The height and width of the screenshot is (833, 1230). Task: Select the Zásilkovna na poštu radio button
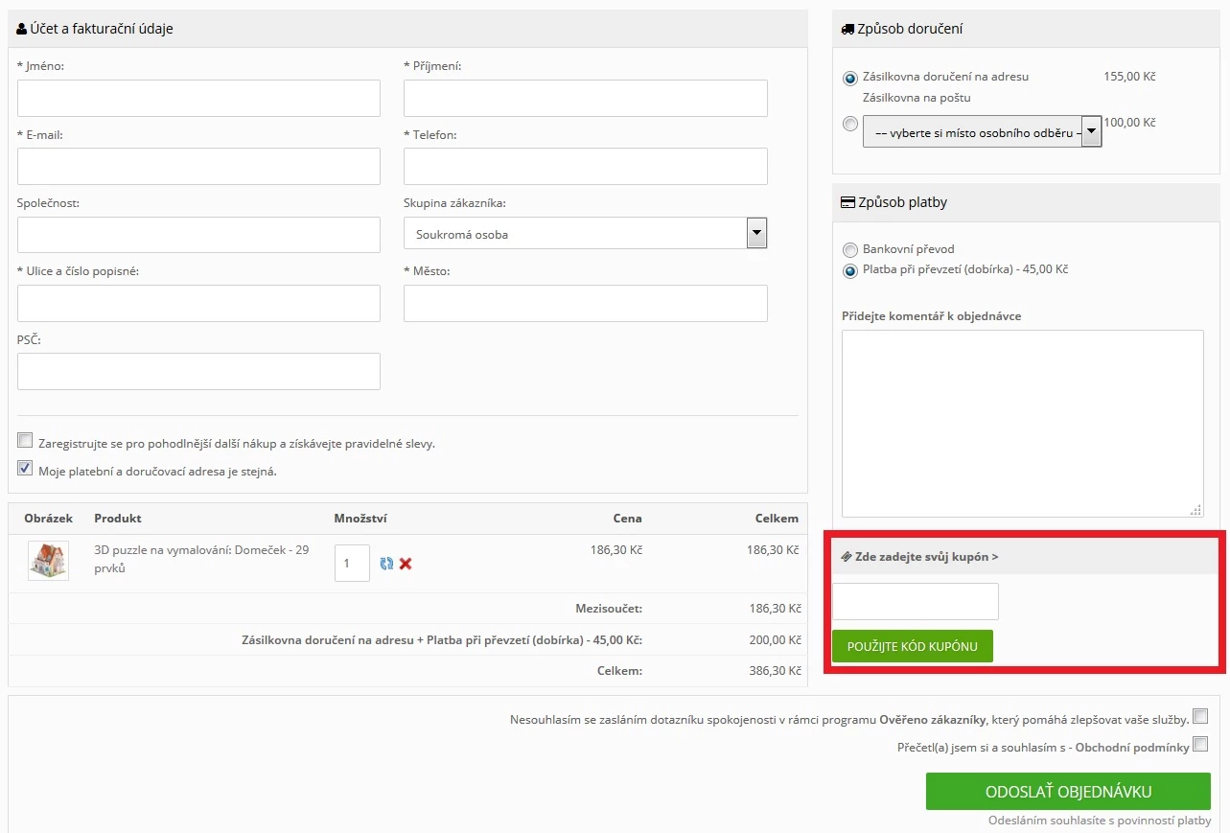[x=849, y=124]
